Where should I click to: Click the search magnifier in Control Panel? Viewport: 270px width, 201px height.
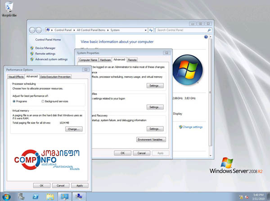209,30
